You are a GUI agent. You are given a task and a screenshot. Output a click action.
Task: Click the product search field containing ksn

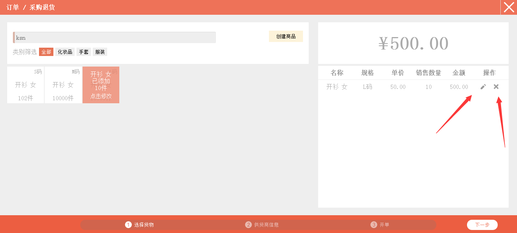click(x=114, y=37)
